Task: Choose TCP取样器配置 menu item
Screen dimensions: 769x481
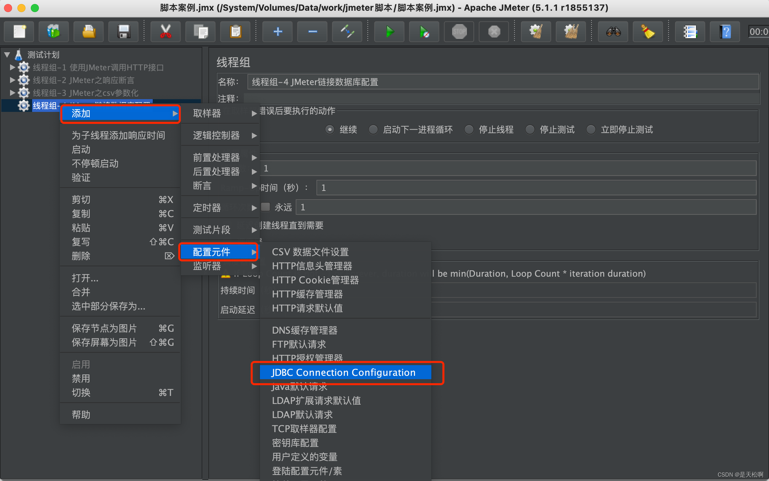Action: click(346, 429)
